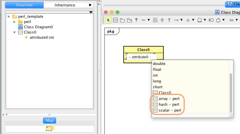Select the Entity class tool

[200, 20]
